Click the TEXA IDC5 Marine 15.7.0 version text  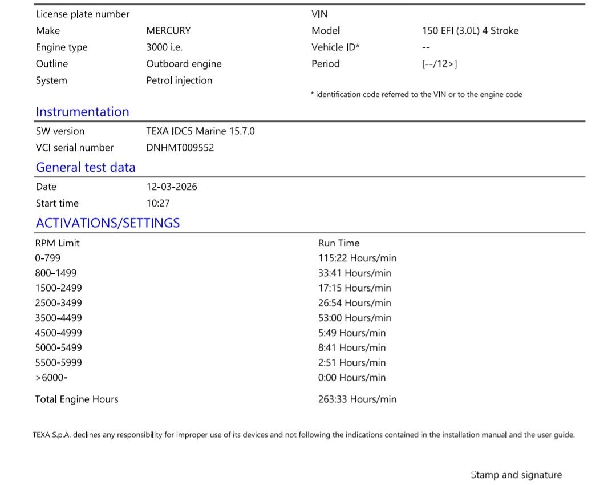(x=200, y=131)
